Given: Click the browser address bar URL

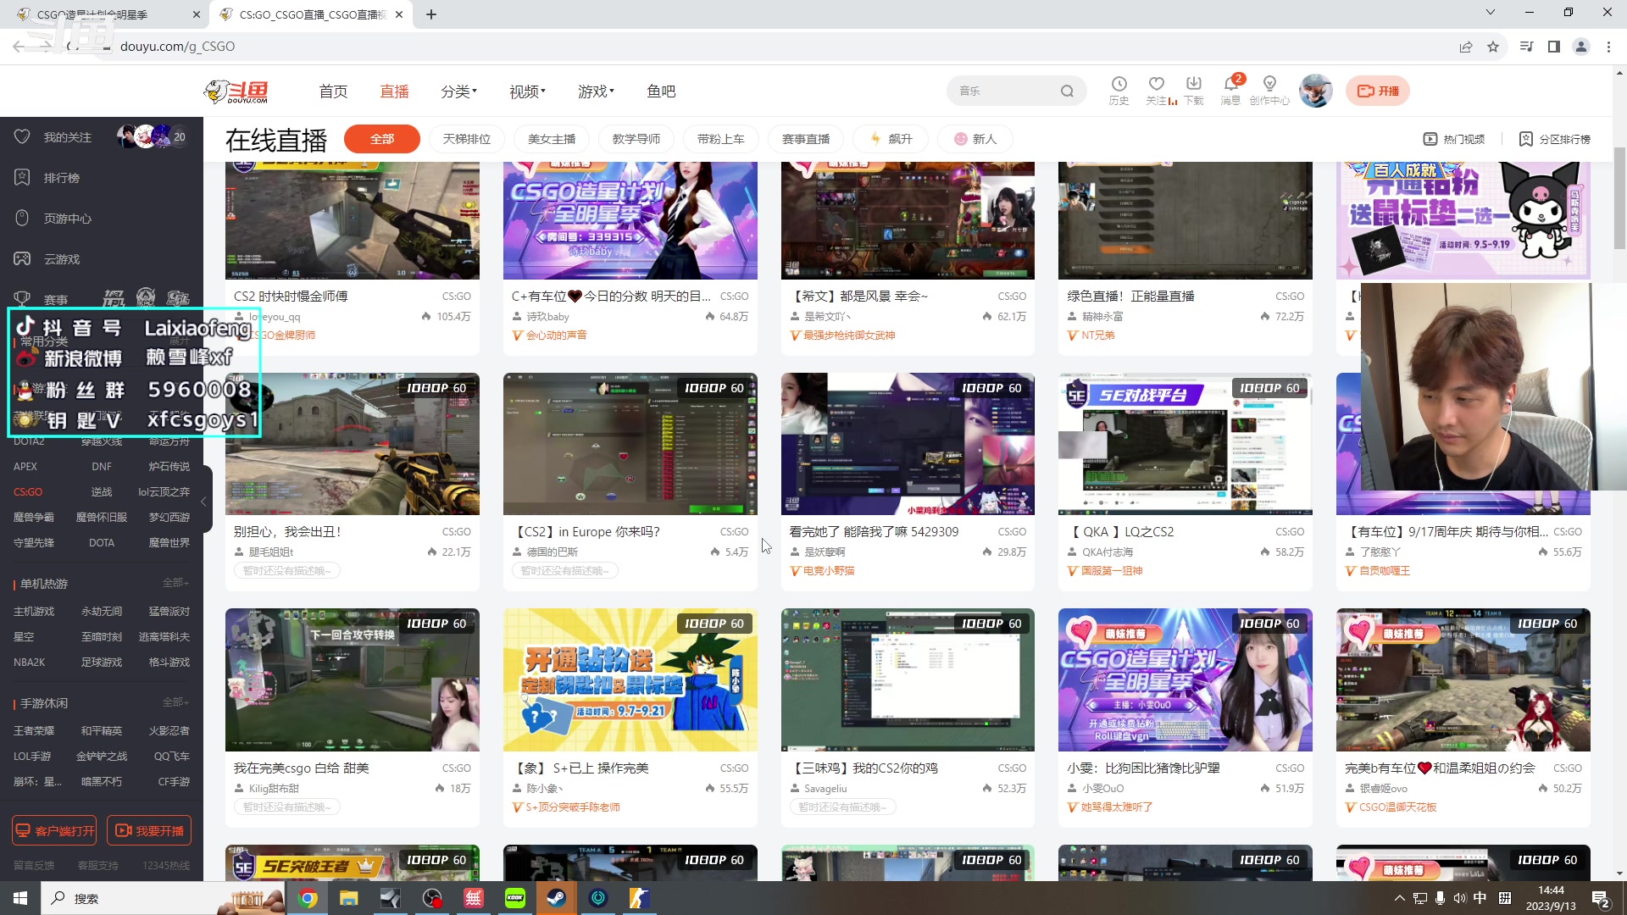Looking at the screenshot, I should [x=177, y=47].
